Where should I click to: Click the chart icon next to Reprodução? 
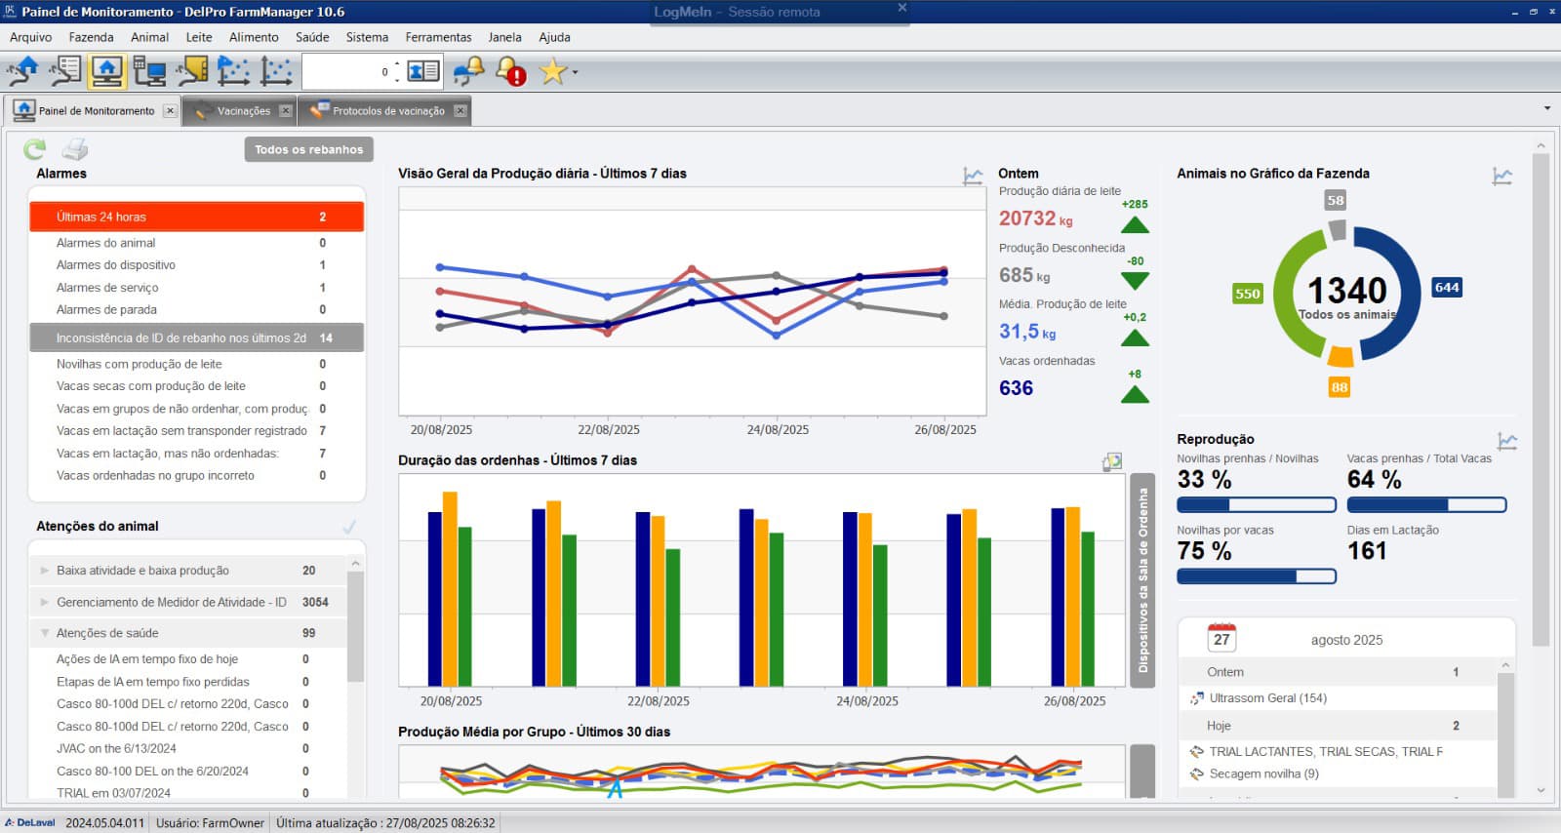(x=1507, y=441)
